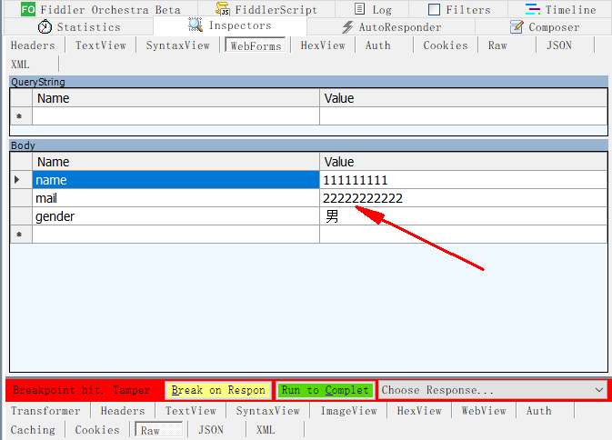Click the row selector arrow for name row
Viewport: 612px width, 440px height.
pyautogui.click(x=21, y=180)
